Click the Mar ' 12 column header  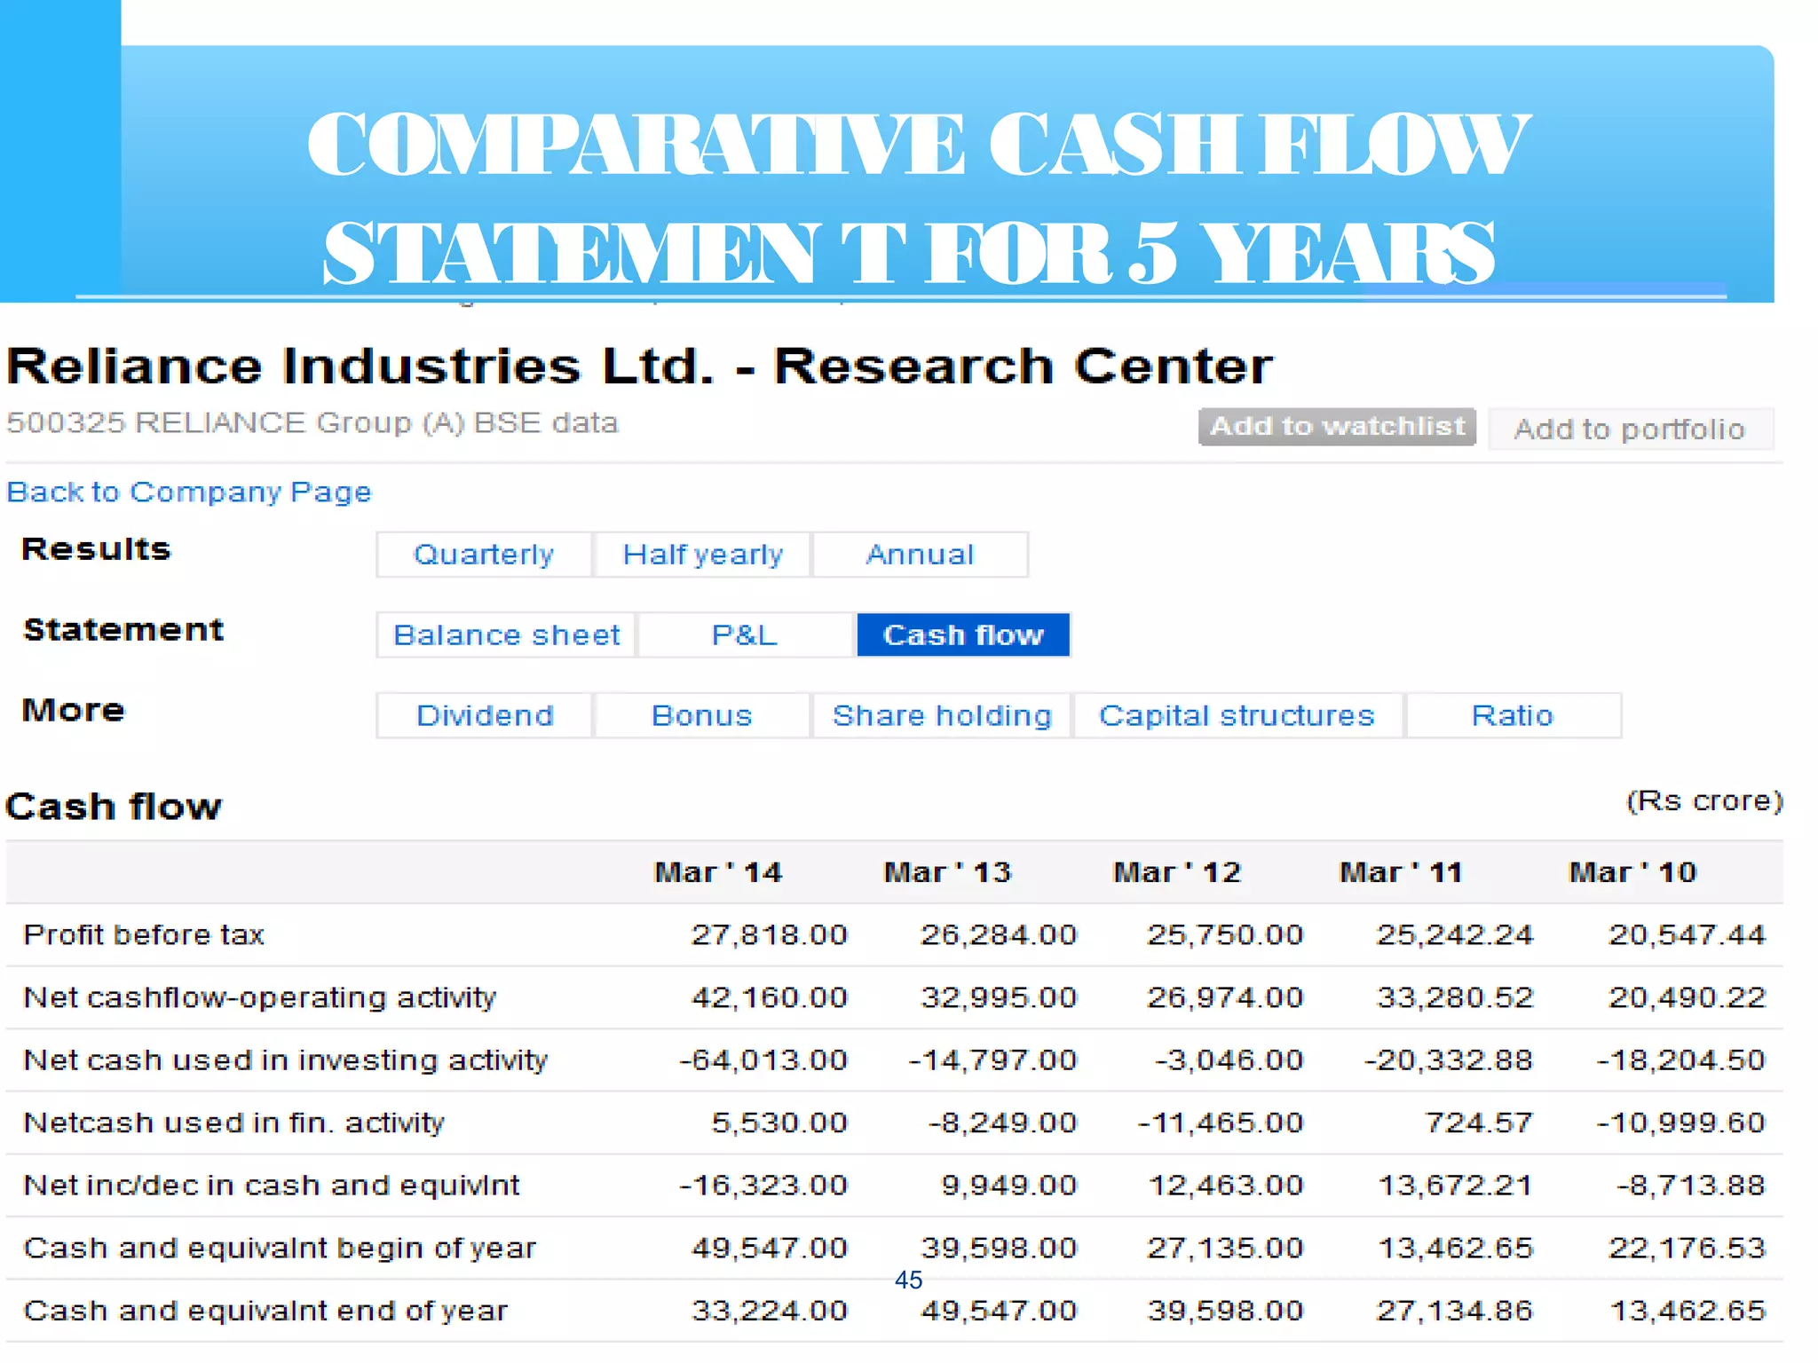tap(1177, 872)
